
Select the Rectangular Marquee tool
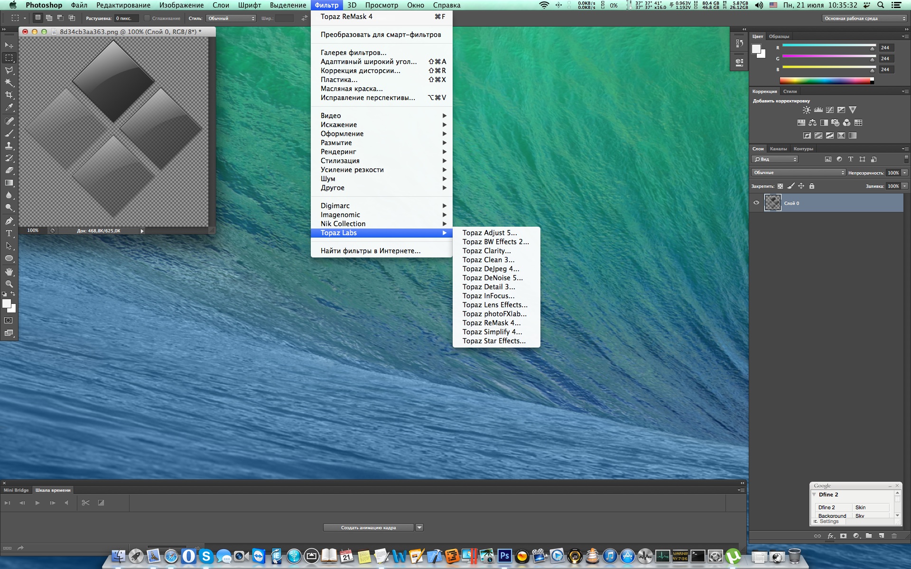coord(9,58)
